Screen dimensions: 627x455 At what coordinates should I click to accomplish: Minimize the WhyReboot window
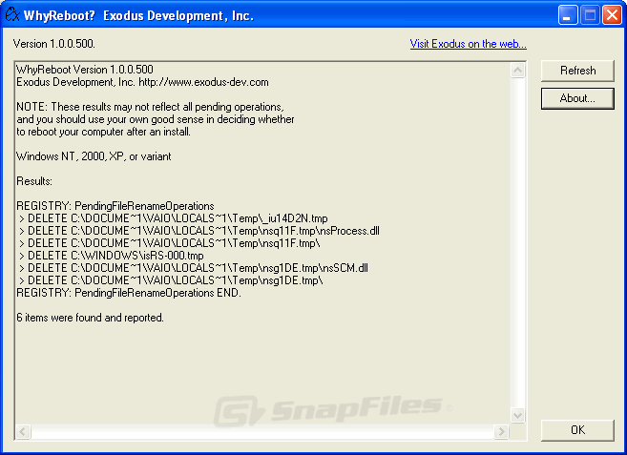pyautogui.click(x=568, y=15)
